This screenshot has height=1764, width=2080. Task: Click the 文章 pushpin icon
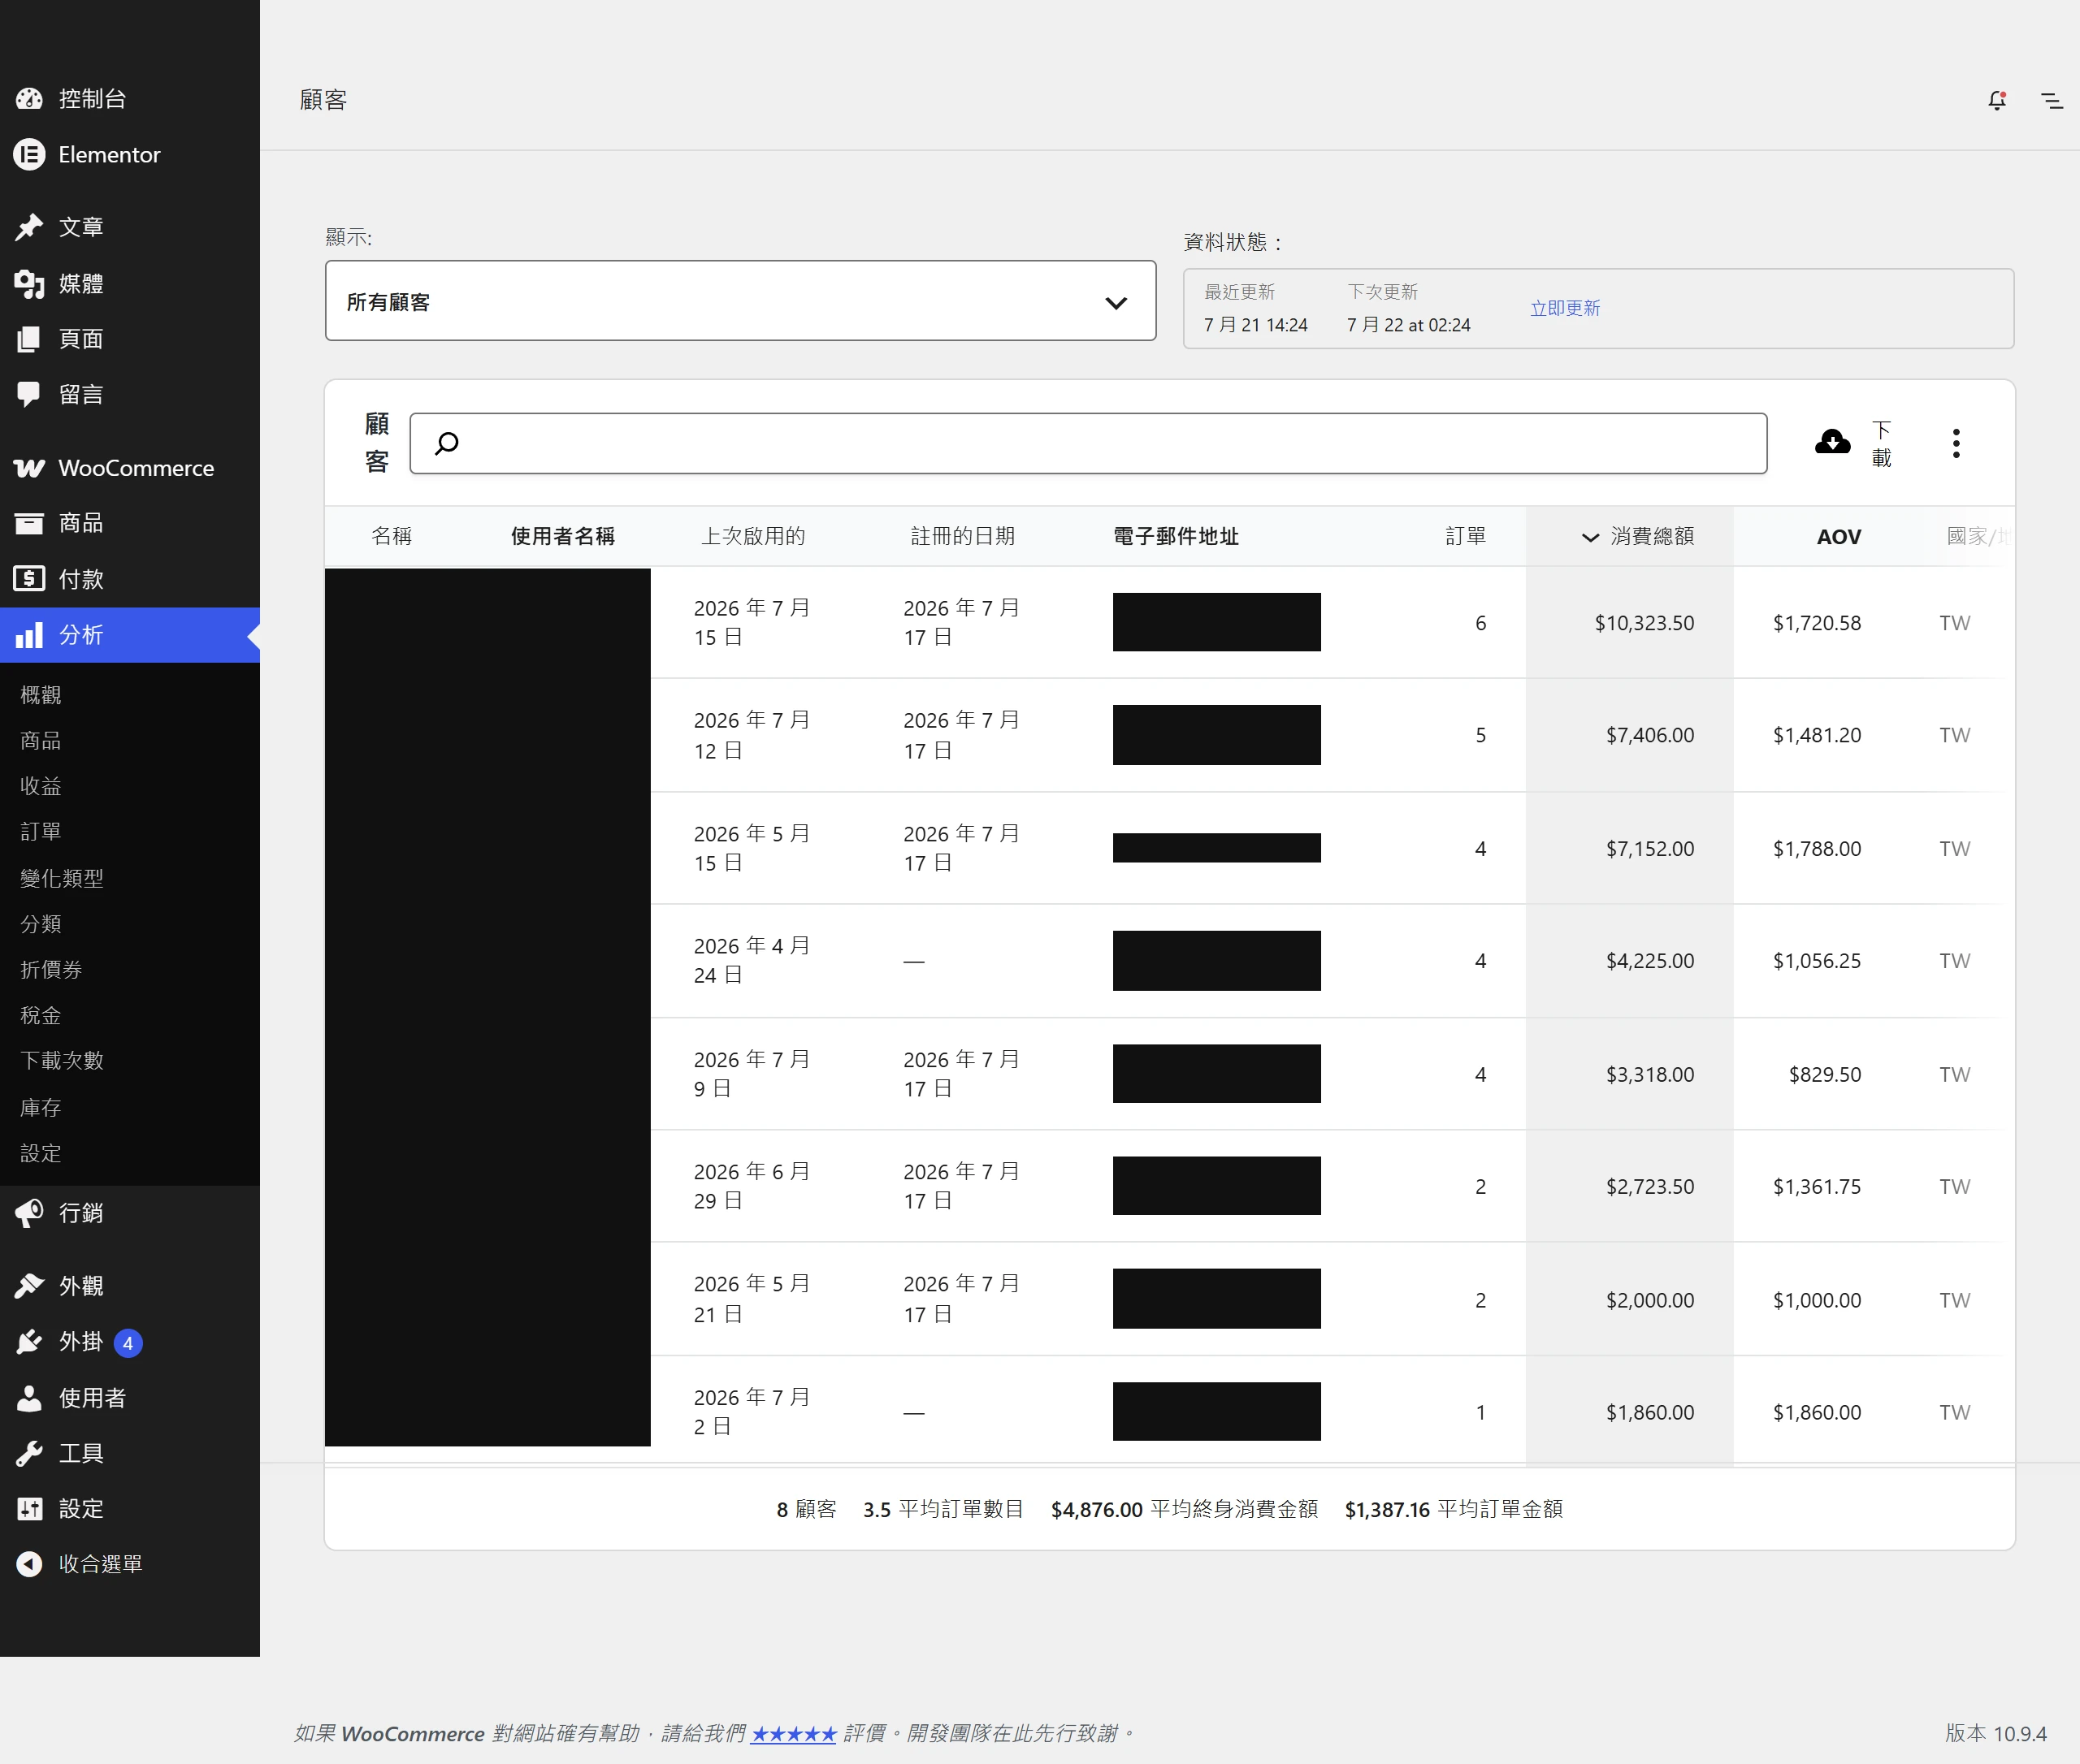point(29,227)
